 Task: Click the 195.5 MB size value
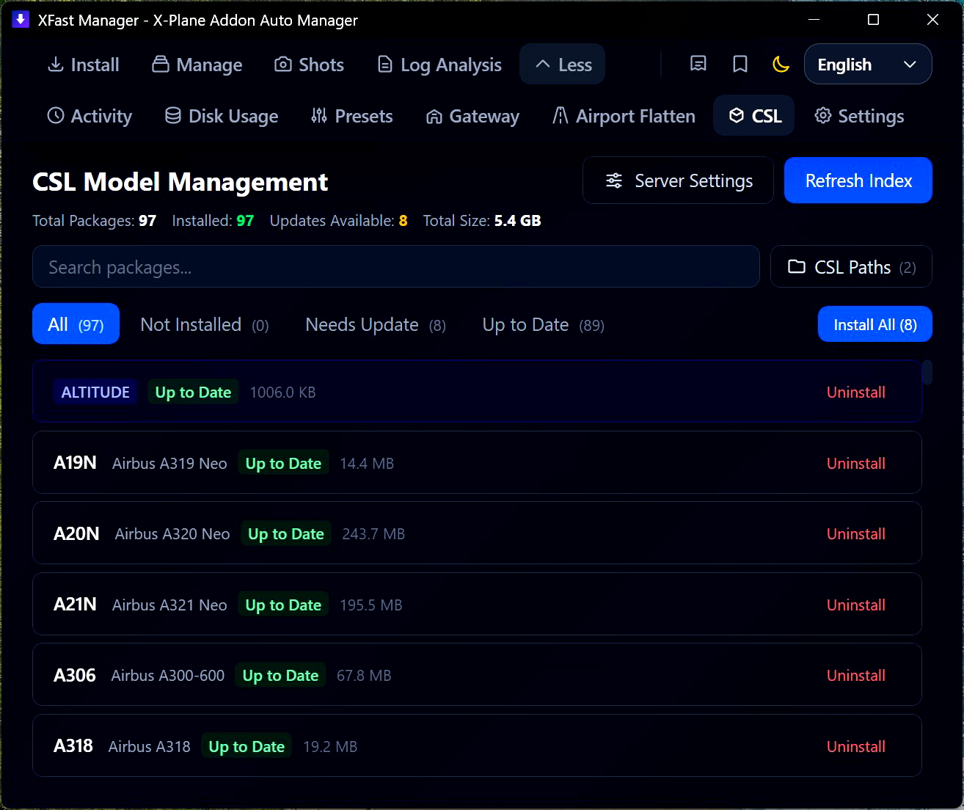(371, 605)
